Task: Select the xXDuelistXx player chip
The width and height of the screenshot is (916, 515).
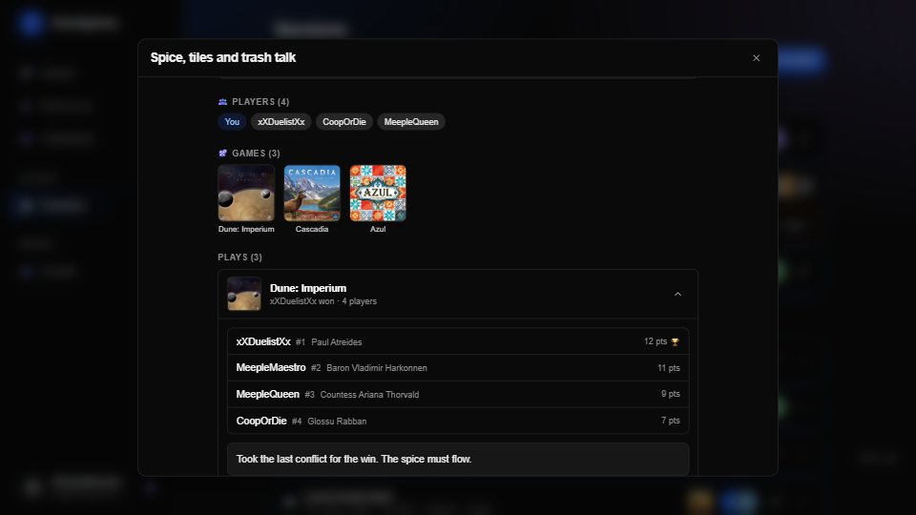Action: 281,121
